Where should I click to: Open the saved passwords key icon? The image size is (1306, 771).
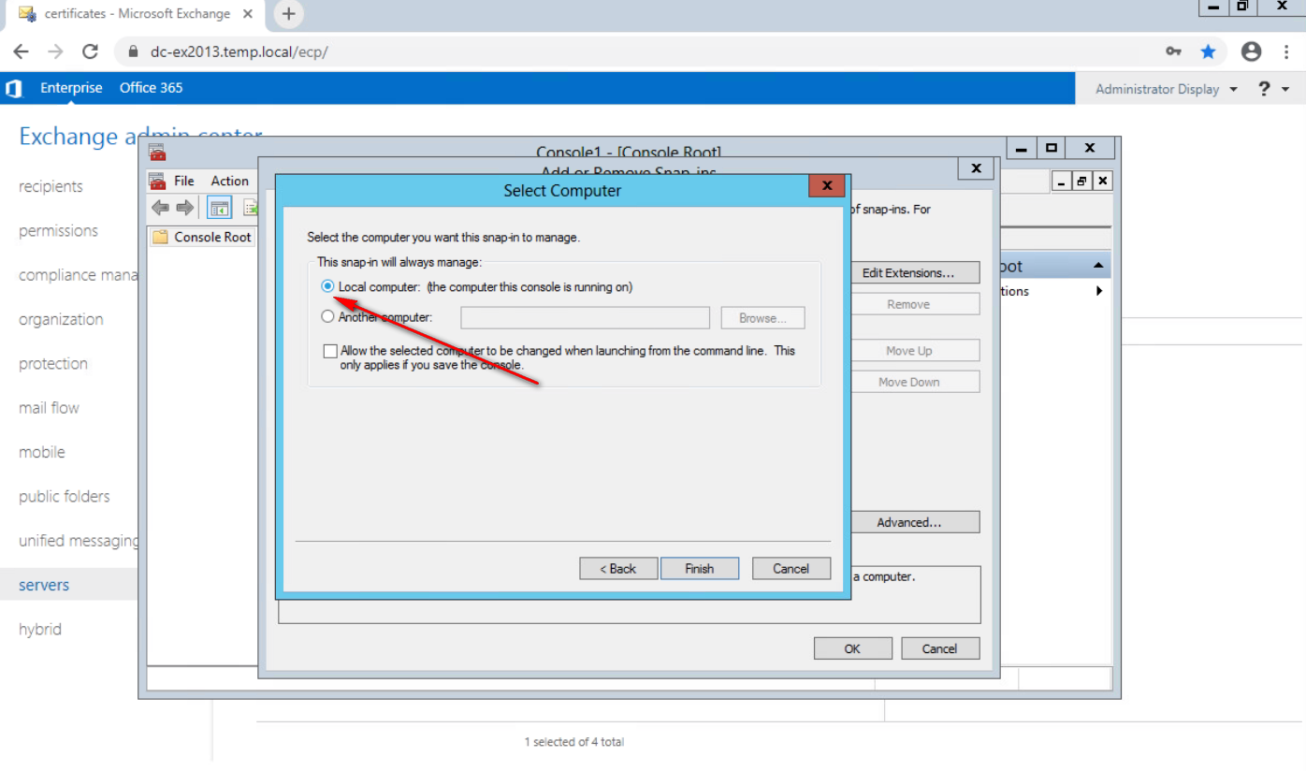pos(1173,51)
